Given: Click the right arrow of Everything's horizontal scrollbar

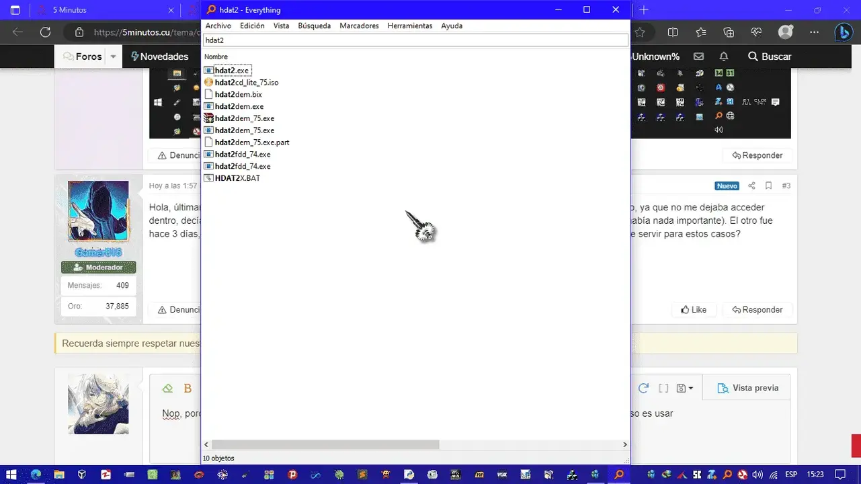Looking at the screenshot, I should 624,444.
